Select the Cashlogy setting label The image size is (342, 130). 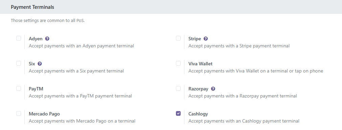click(198, 114)
